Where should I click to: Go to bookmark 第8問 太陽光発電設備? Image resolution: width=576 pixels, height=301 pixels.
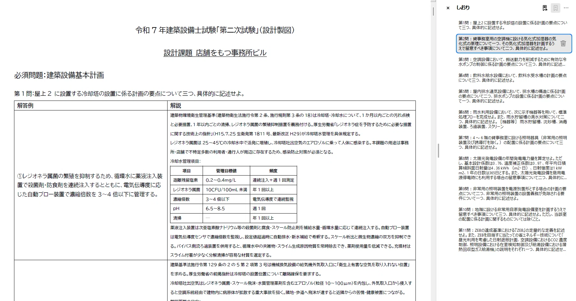512,168
